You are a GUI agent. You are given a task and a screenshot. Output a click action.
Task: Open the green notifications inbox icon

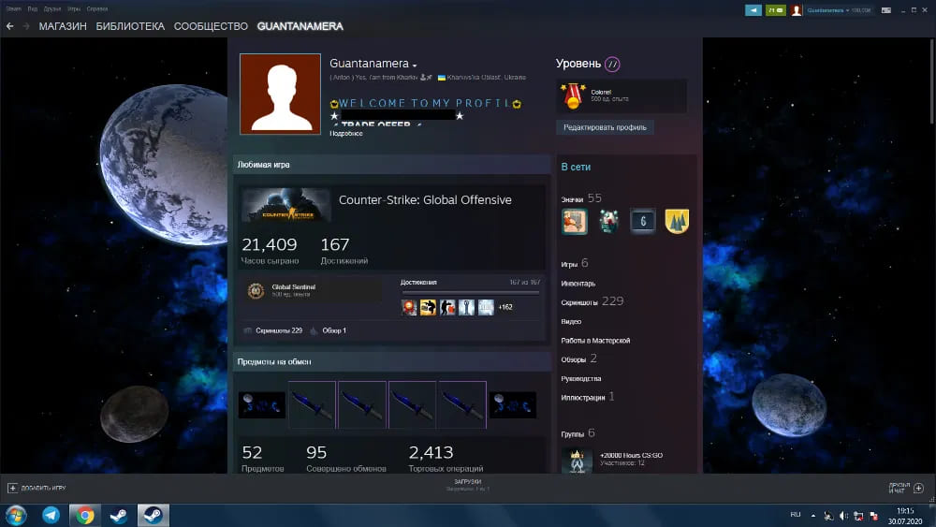775,10
